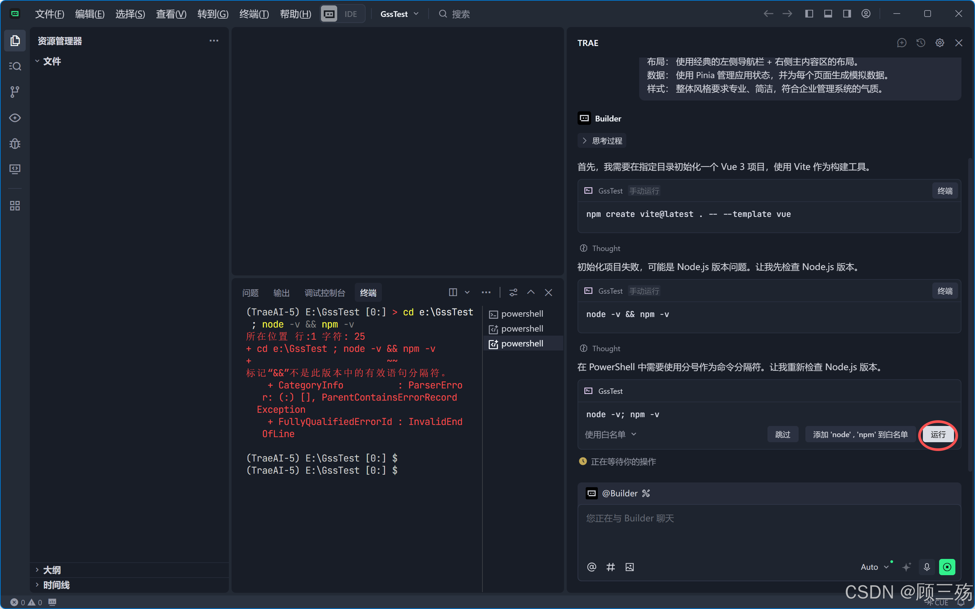Open the Auto model selector dropdown
Image resolution: width=975 pixels, height=609 pixels.
874,567
